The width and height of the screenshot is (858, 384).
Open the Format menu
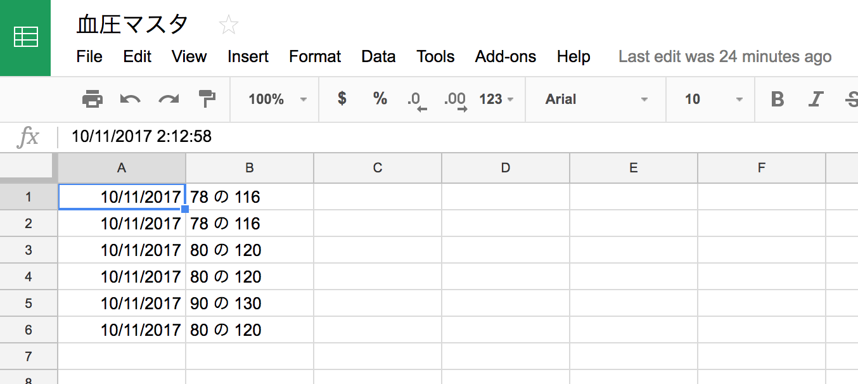pyautogui.click(x=315, y=56)
